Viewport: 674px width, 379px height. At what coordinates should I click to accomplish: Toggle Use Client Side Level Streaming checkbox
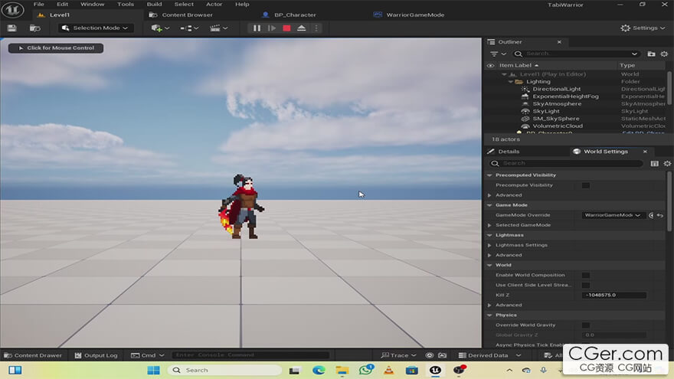(x=585, y=285)
